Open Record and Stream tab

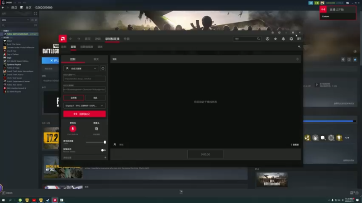tap(112, 39)
